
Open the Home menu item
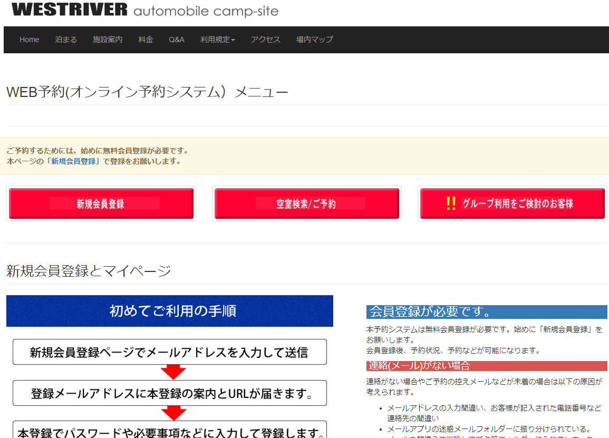tap(29, 40)
